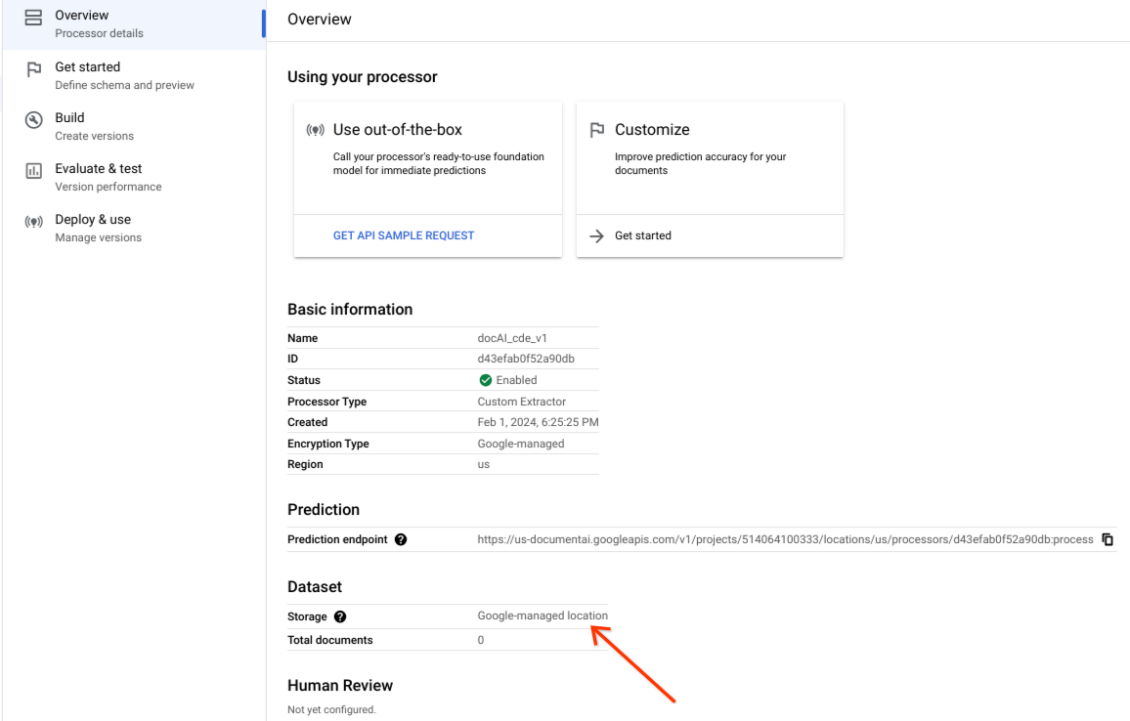The height and width of the screenshot is (721, 1130).
Task: Click the Get started arrow icon
Action: [597, 235]
